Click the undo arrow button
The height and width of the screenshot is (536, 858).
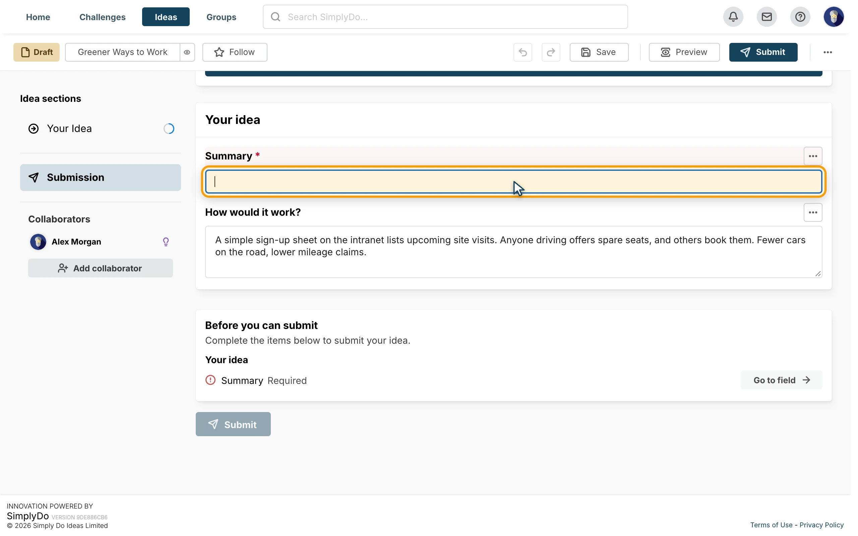523,52
